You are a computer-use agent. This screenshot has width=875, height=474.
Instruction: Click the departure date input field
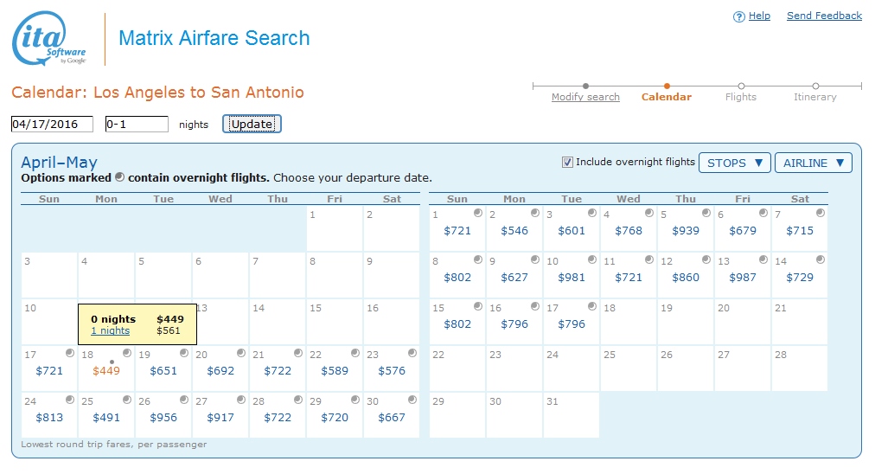point(52,125)
